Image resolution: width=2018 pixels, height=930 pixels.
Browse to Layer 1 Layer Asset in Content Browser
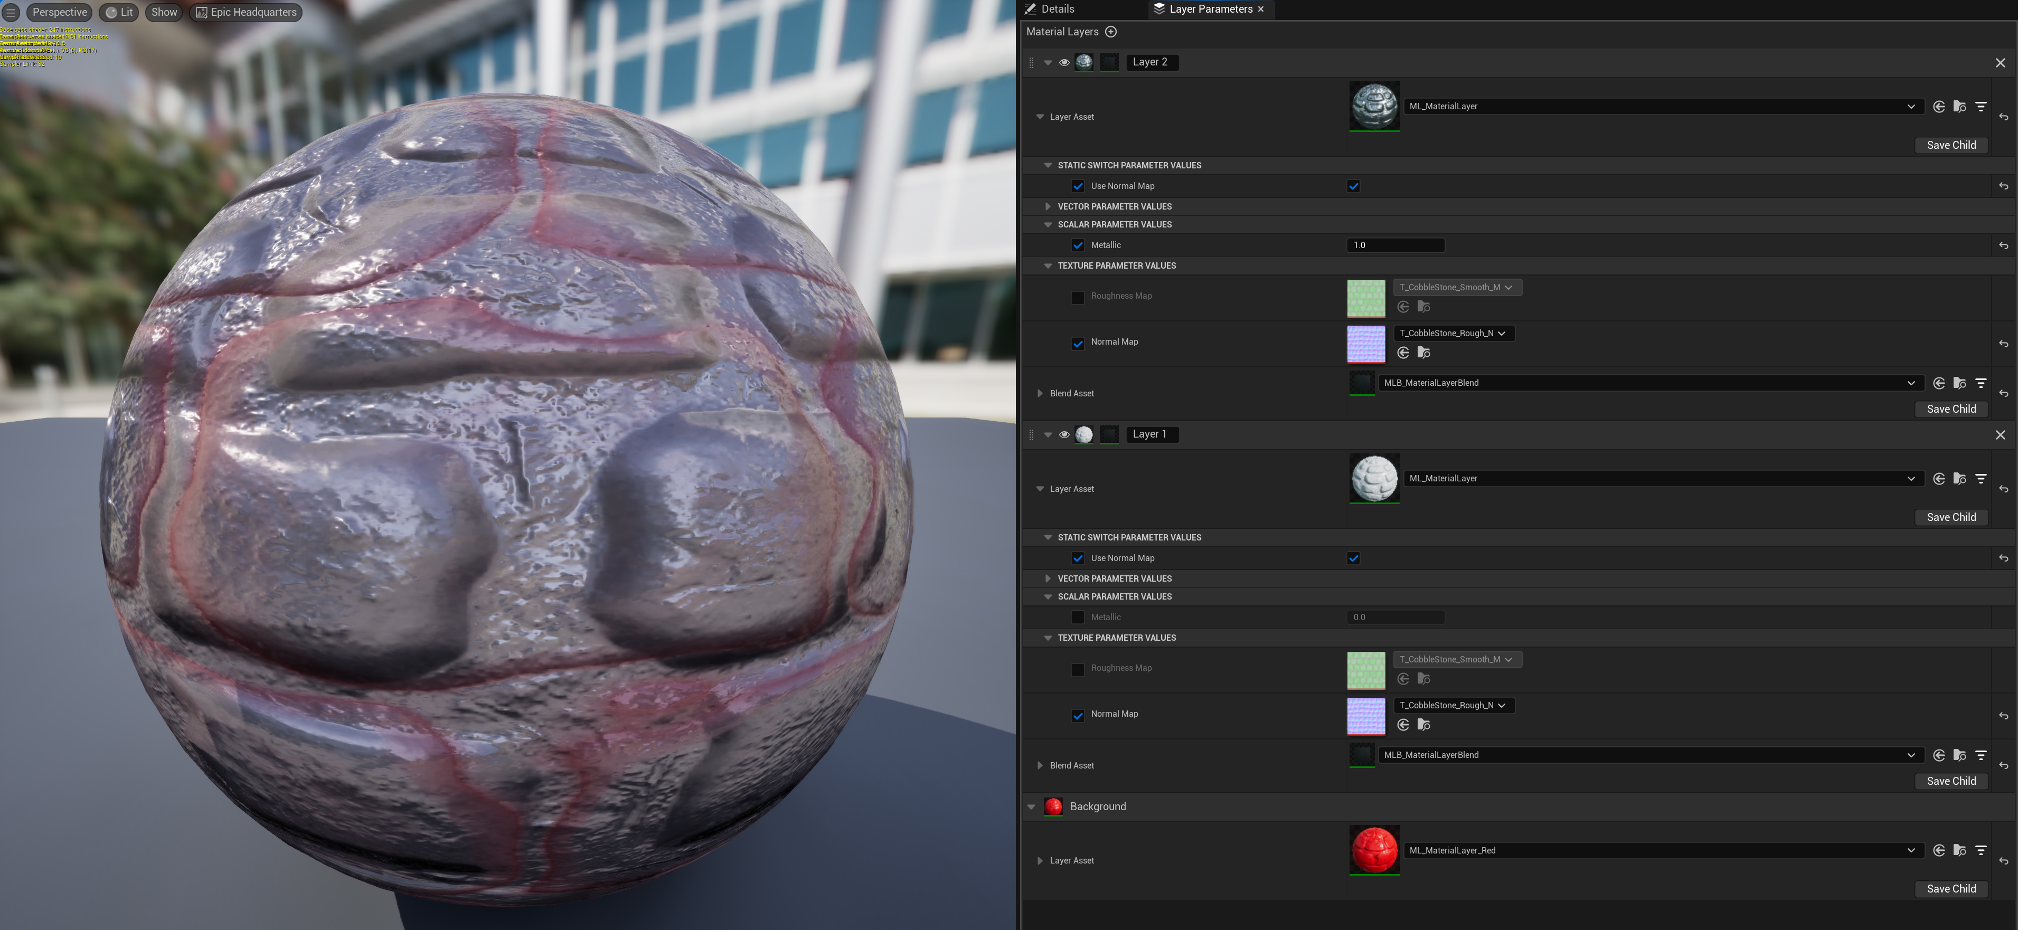coord(1959,478)
